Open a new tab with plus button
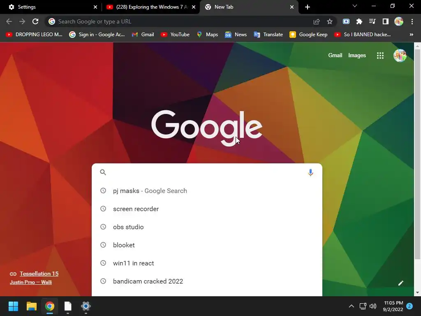421x316 pixels. point(308,7)
